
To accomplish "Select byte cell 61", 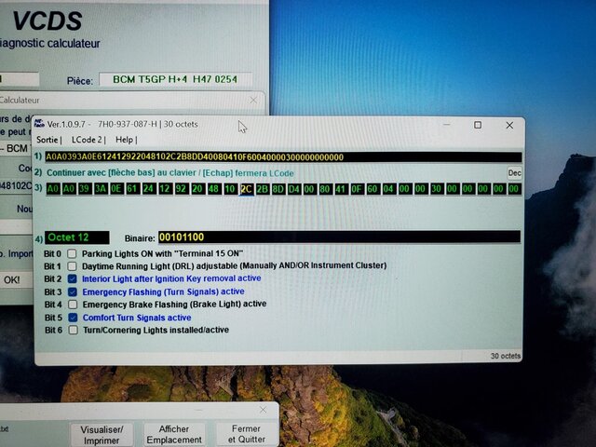I will coord(132,189).
